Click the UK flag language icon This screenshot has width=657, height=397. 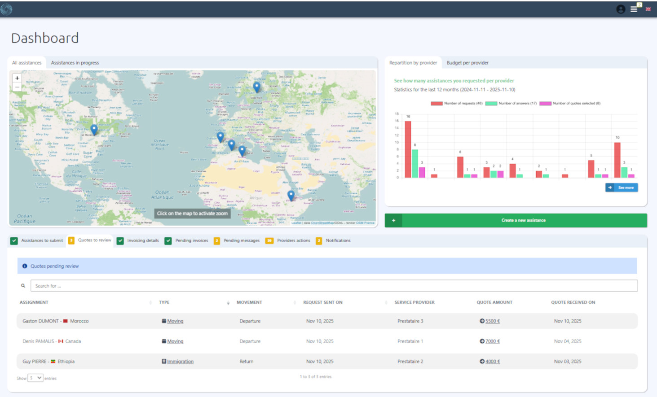tap(648, 9)
